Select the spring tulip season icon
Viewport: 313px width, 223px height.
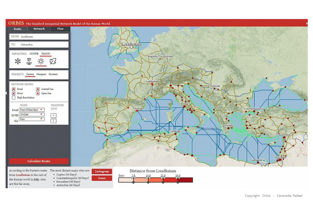(29, 61)
